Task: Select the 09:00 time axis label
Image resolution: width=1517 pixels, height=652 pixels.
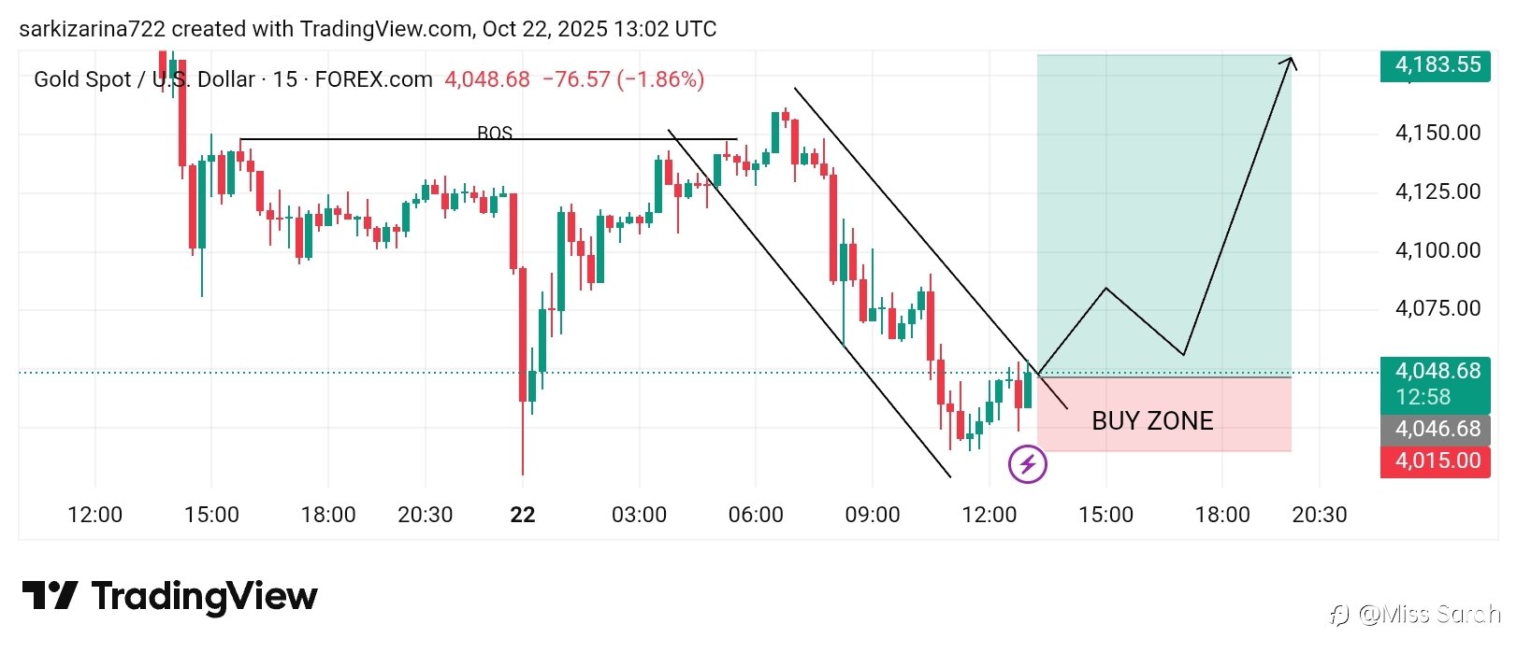Action: coord(872,515)
